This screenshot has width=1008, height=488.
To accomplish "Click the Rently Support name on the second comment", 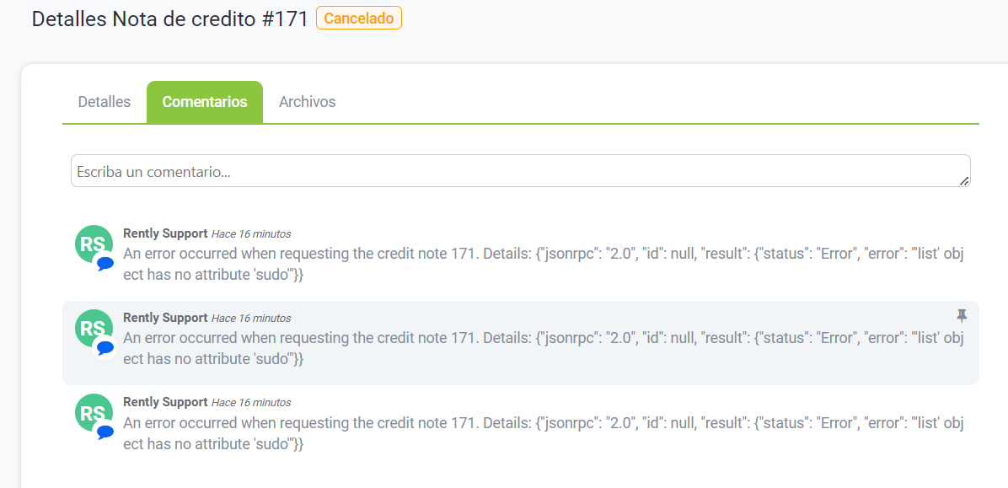I will 165,318.
